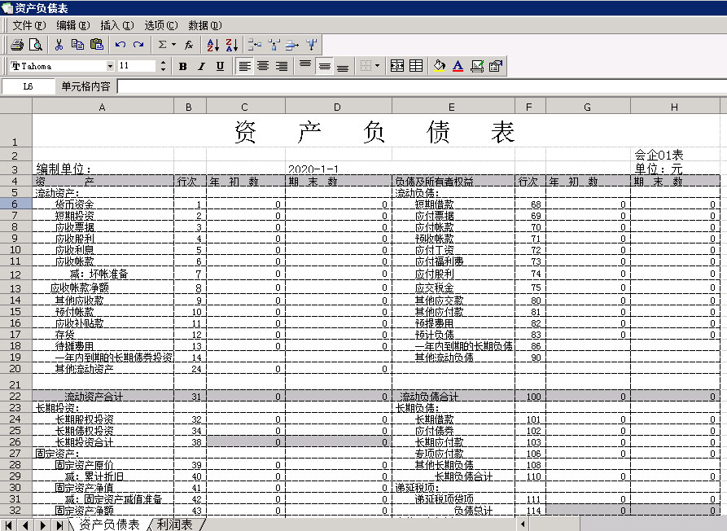Click the Paste clipboard icon
Screen dimensions: 727x531
(97, 45)
